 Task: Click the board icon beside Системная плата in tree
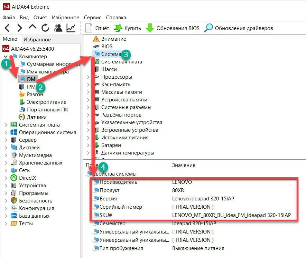(14, 125)
